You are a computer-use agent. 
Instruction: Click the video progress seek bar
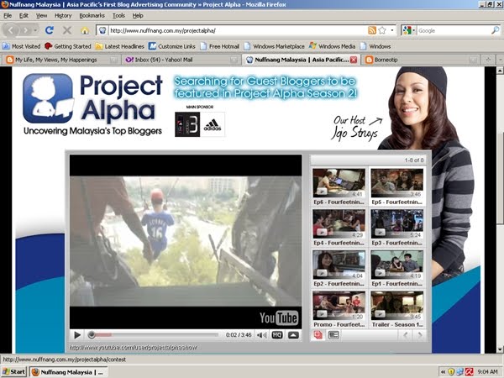[155, 335]
